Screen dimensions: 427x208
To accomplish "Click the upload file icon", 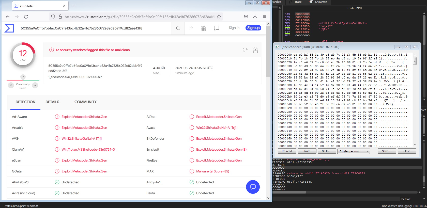I will coord(191,28).
